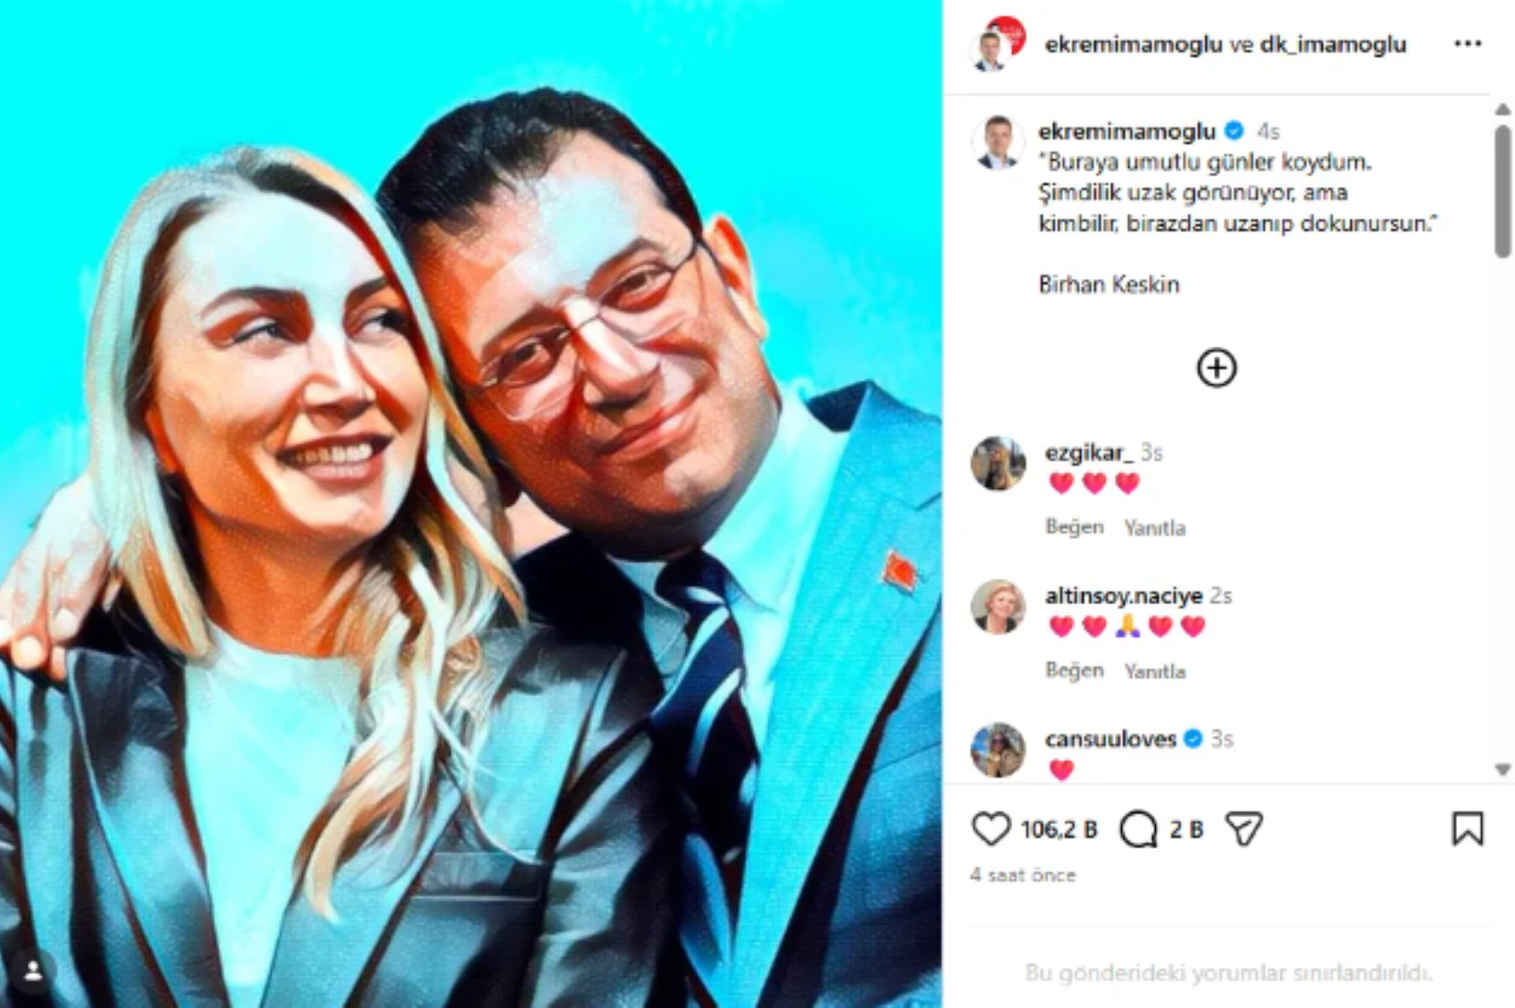Open comments via the speech bubble icon
The height and width of the screenshot is (1008, 1515).
click(1138, 829)
